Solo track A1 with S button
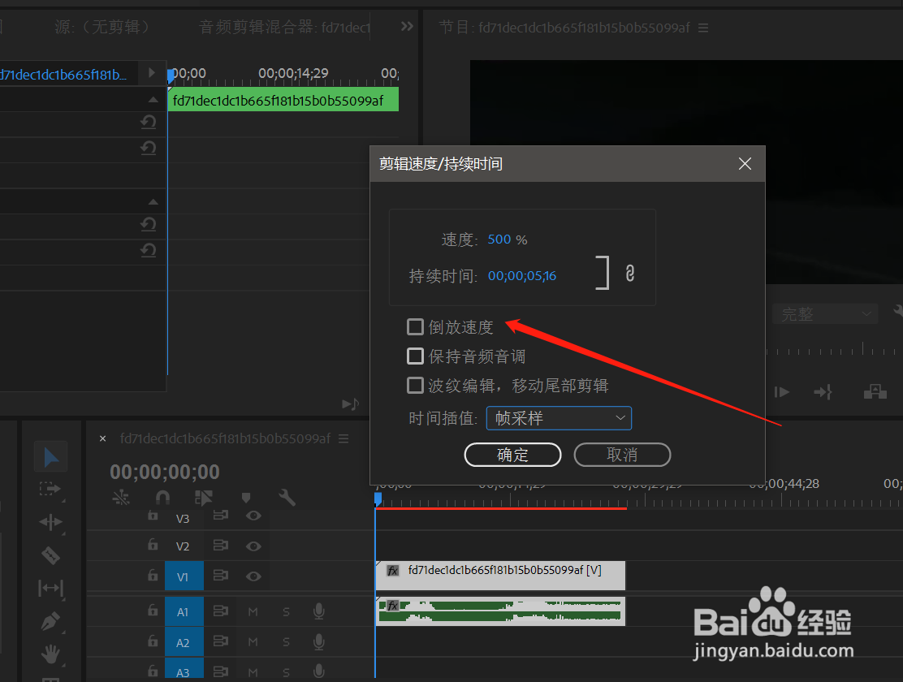 coord(286,611)
